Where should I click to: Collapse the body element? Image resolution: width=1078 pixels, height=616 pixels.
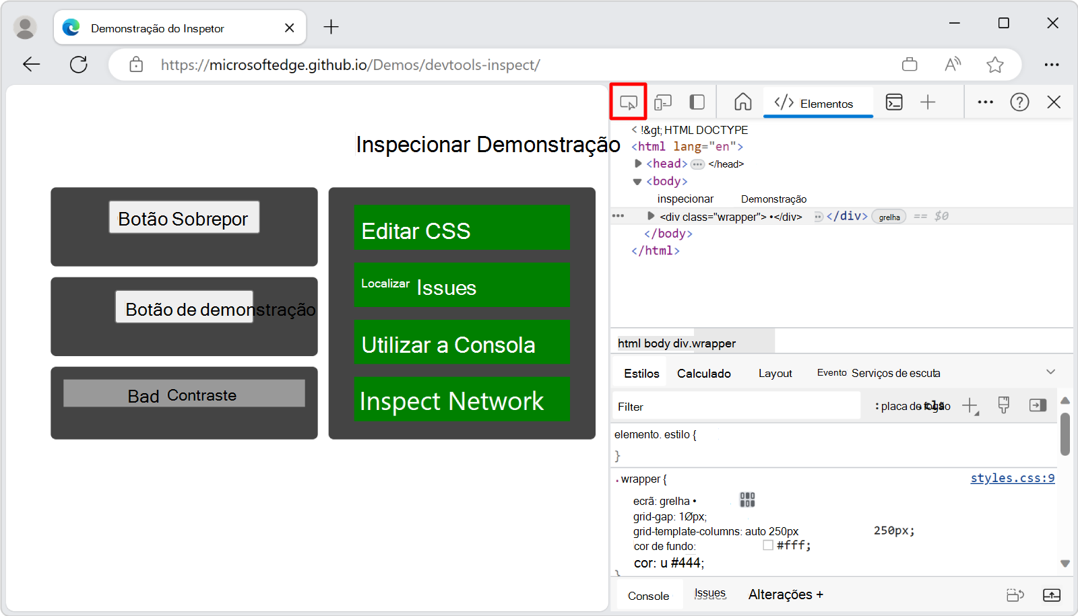pos(637,180)
